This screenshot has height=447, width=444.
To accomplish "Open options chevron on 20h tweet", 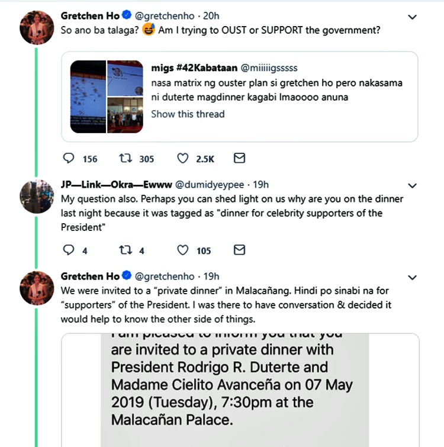I will (x=413, y=17).
